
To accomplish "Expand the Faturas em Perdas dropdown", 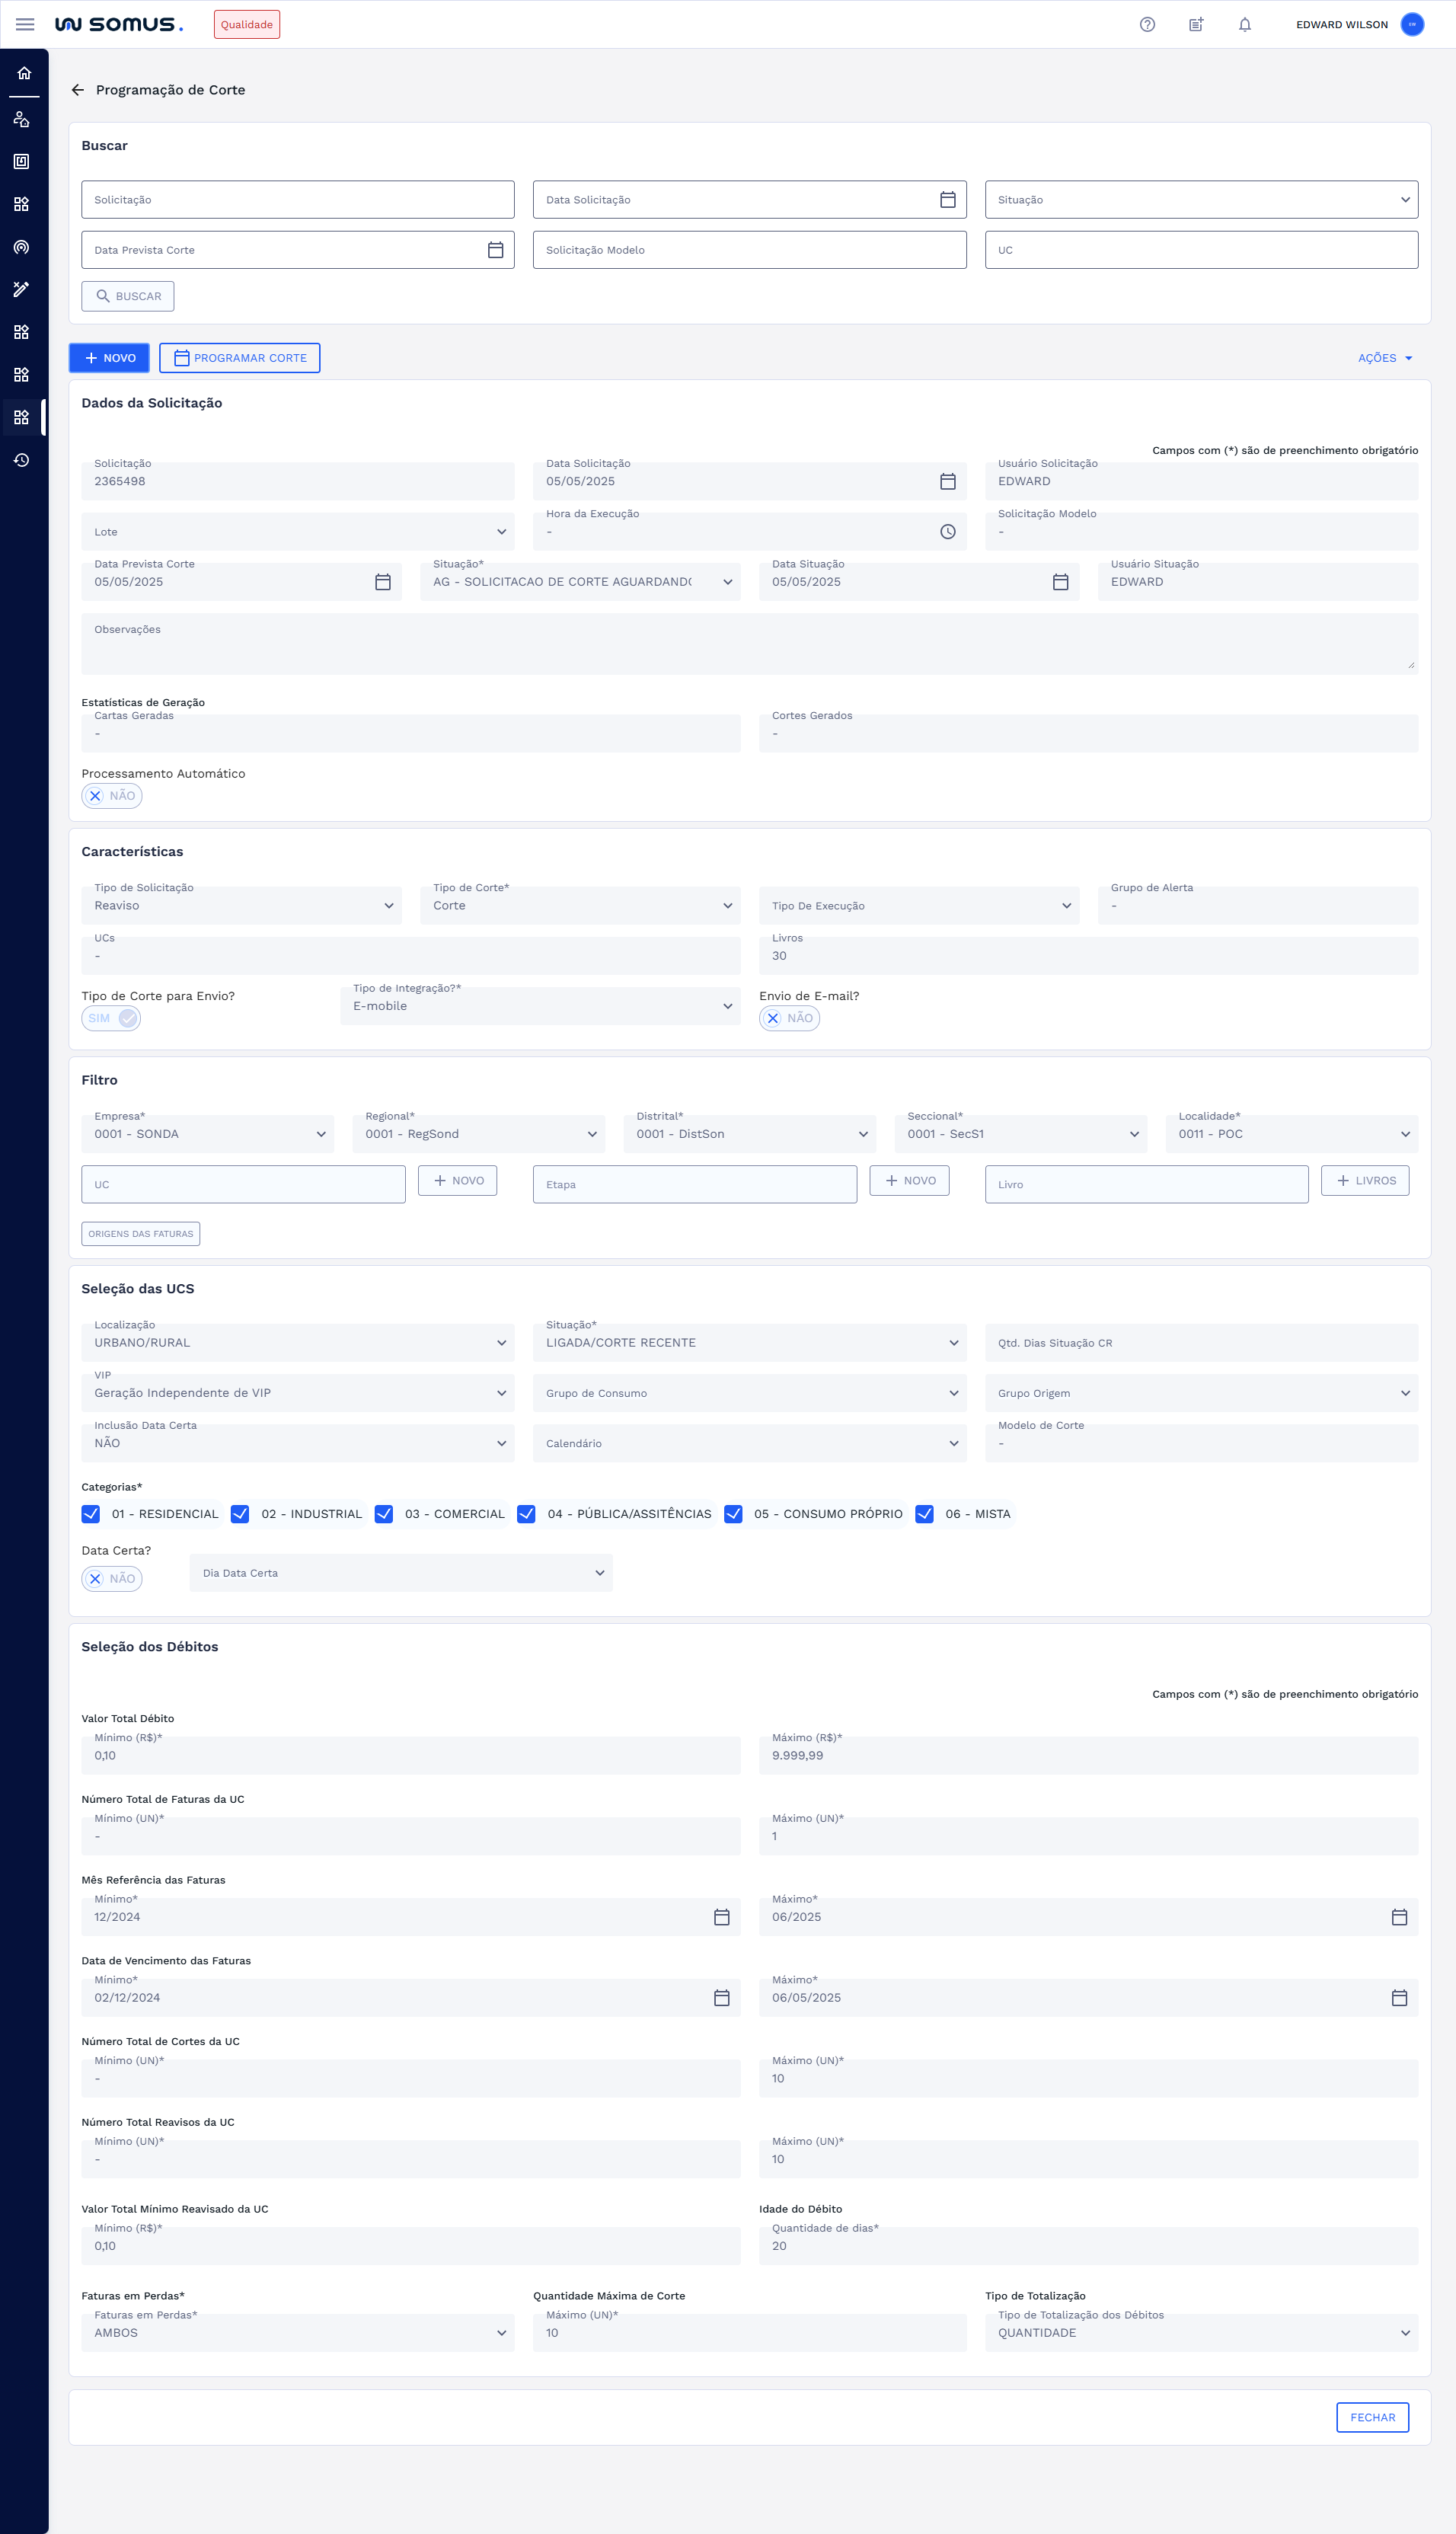I will 298,2332.
